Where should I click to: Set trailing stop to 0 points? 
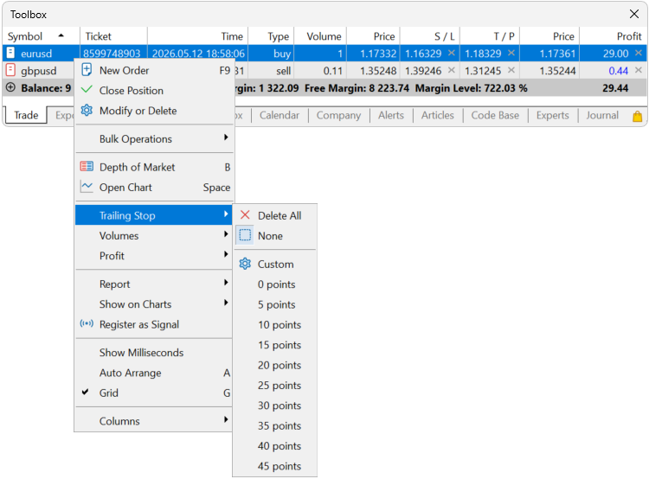pos(275,284)
